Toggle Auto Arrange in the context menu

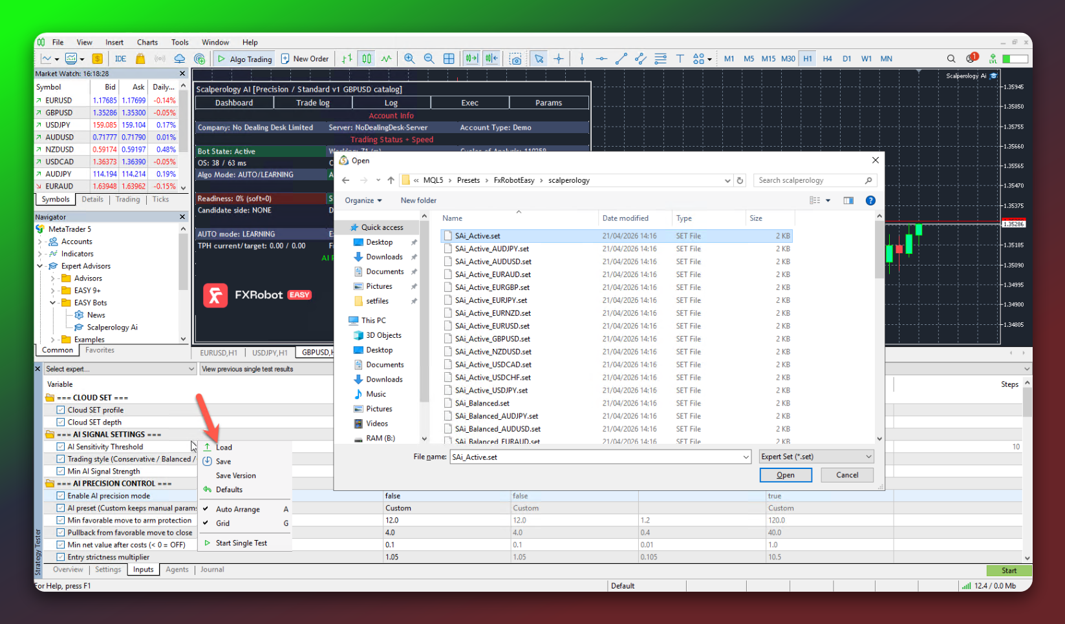[x=238, y=508]
